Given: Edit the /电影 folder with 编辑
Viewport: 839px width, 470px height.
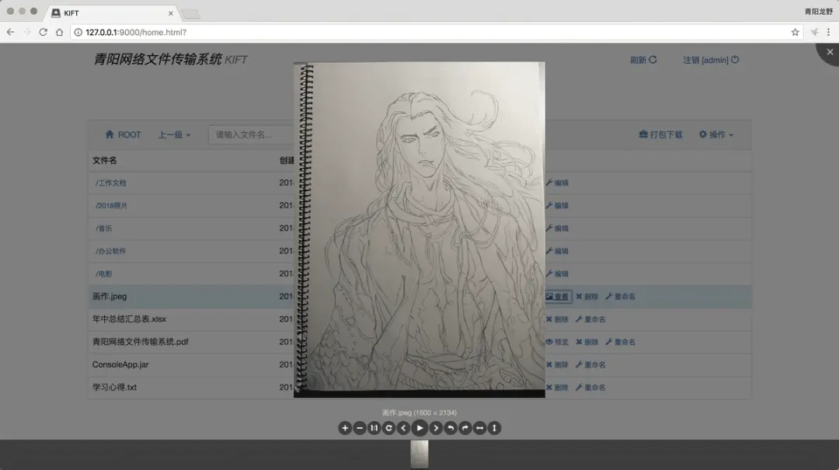Looking at the screenshot, I should [x=557, y=274].
